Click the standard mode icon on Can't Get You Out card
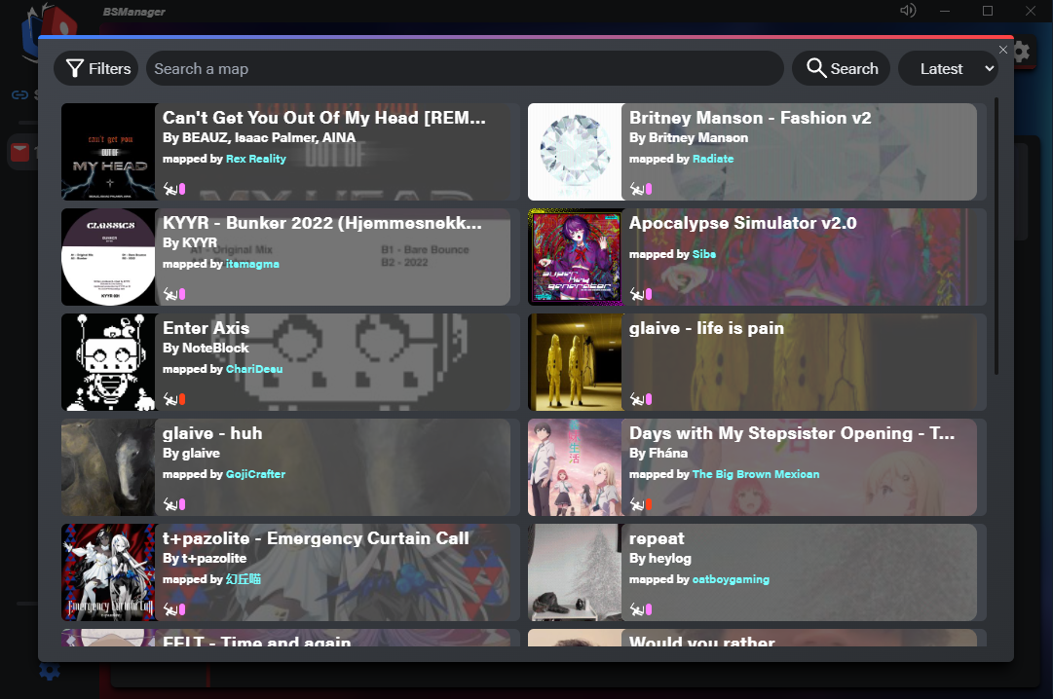The width and height of the screenshot is (1053, 699). click(170, 190)
